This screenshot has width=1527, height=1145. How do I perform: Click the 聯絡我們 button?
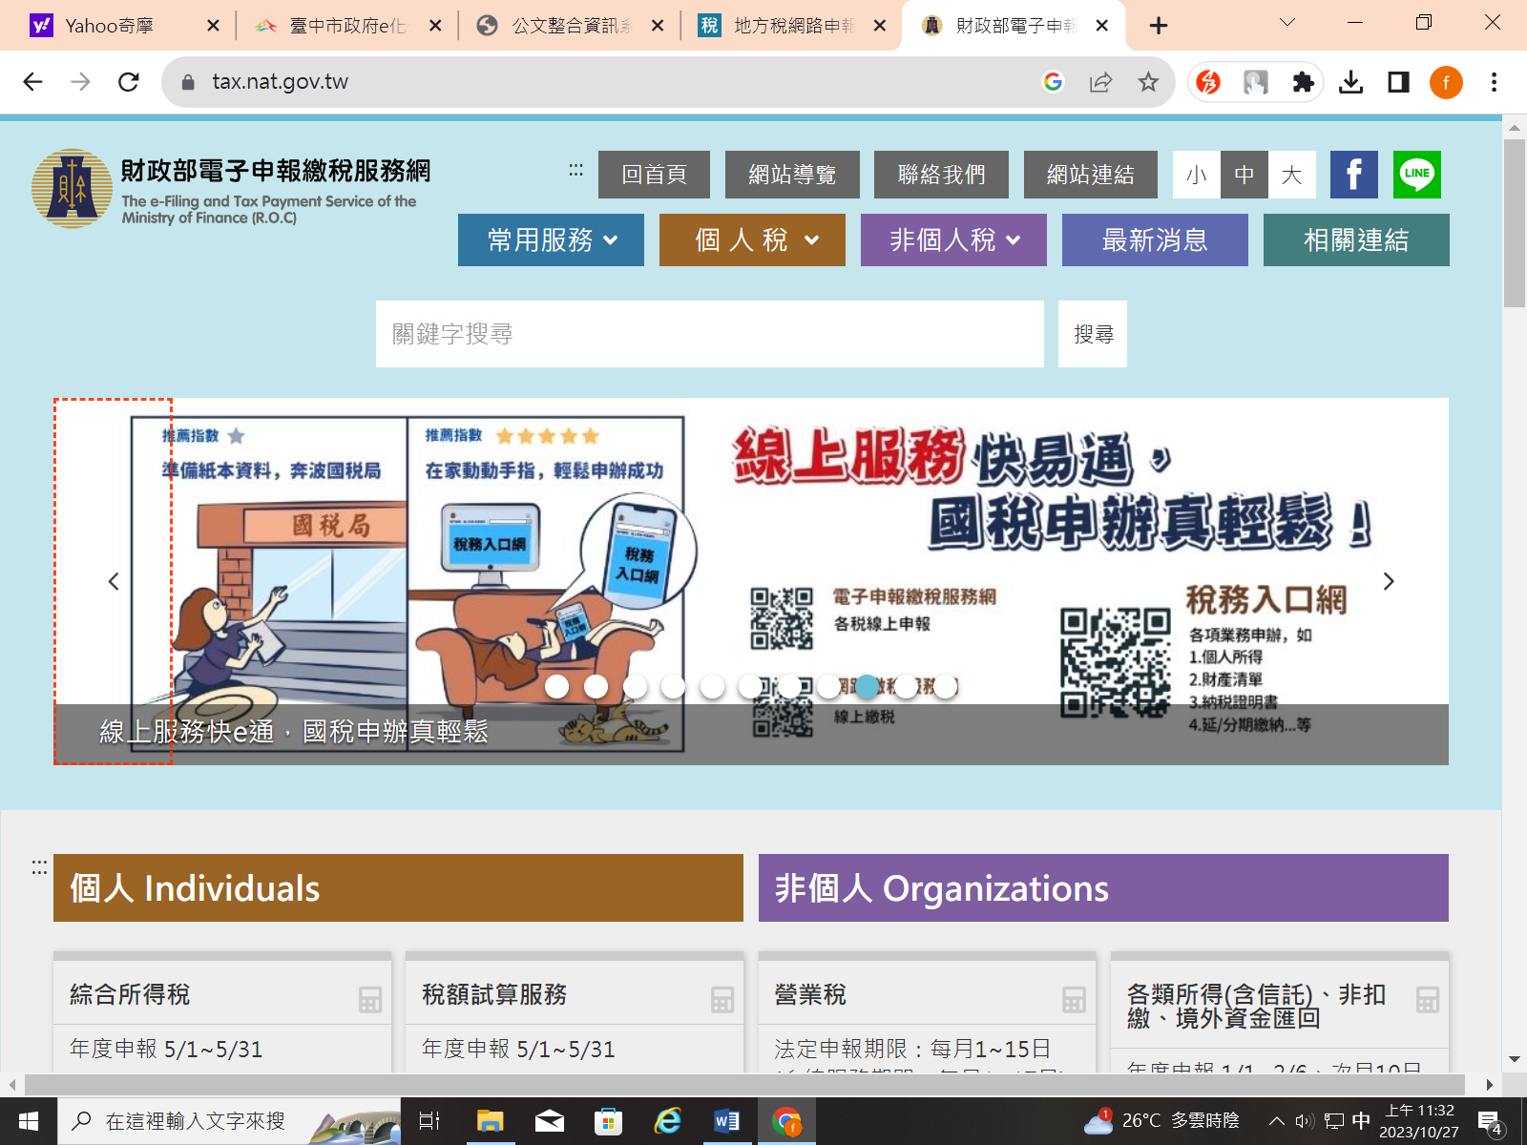941,175
